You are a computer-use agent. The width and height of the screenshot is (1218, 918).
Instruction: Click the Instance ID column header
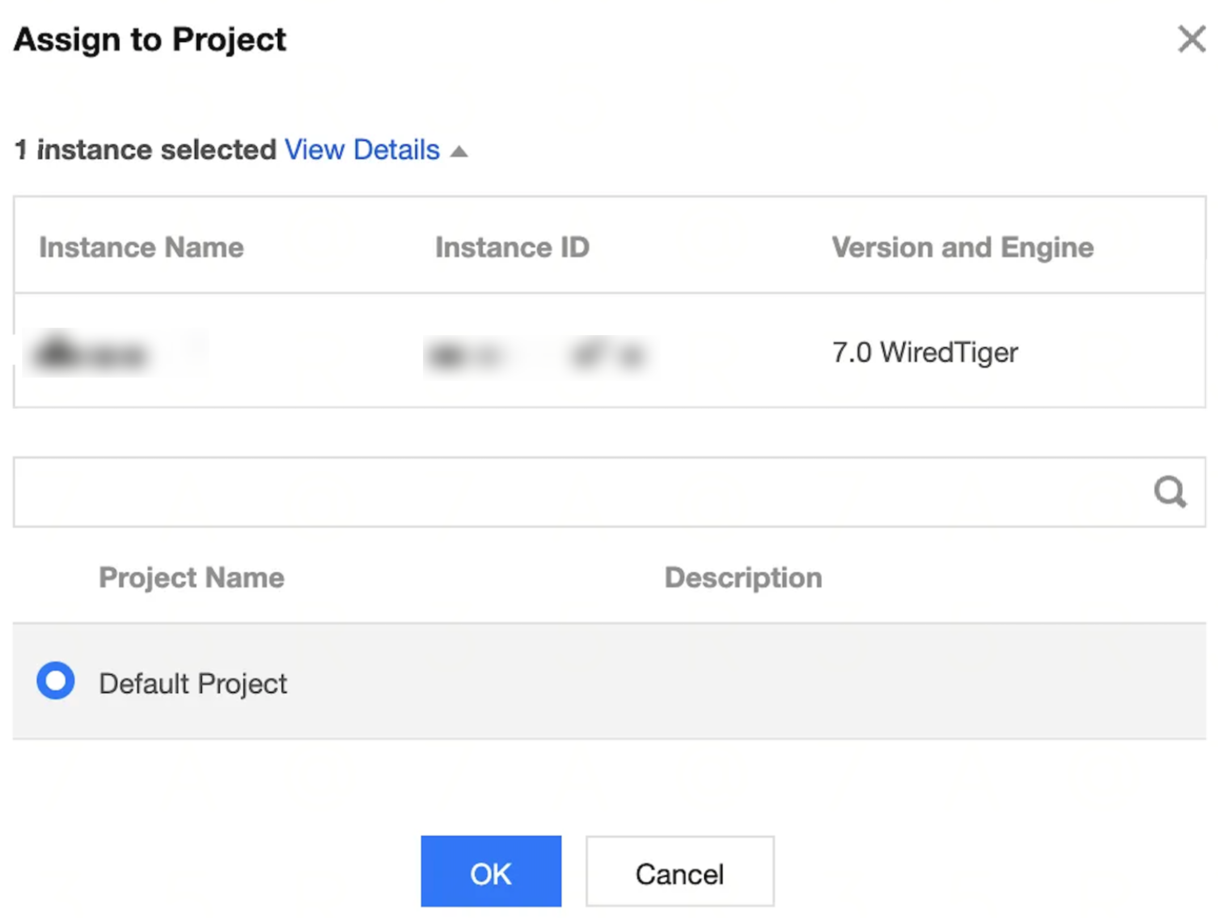[x=512, y=247]
